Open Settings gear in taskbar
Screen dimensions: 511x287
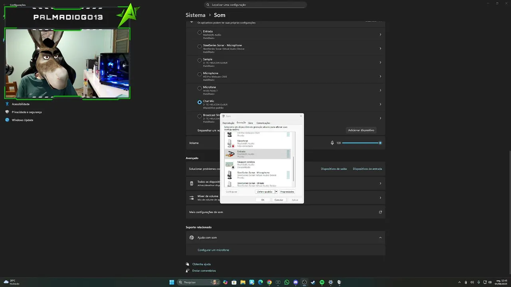(331, 282)
